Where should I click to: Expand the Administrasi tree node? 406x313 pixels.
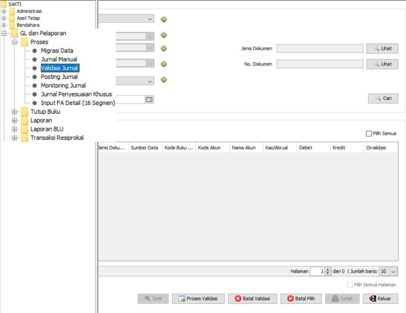pyautogui.click(x=4, y=11)
